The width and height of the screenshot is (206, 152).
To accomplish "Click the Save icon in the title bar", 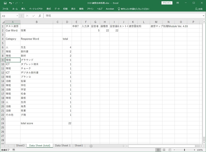I will pyautogui.click(x=5, y=3).
